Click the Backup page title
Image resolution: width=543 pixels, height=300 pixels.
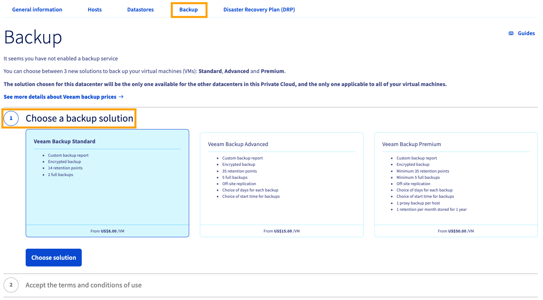click(x=33, y=37)
